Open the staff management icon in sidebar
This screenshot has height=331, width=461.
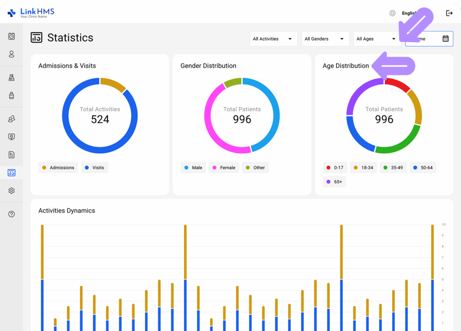(x=11, y=118)
